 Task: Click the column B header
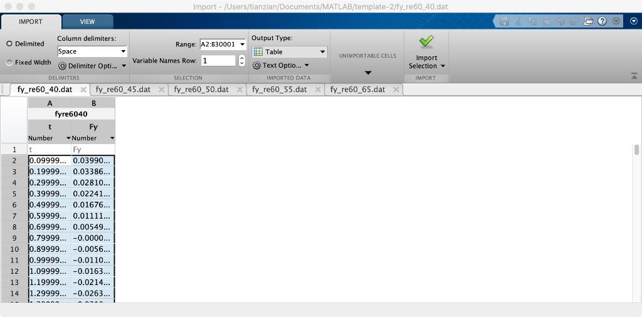click(93, 103)
